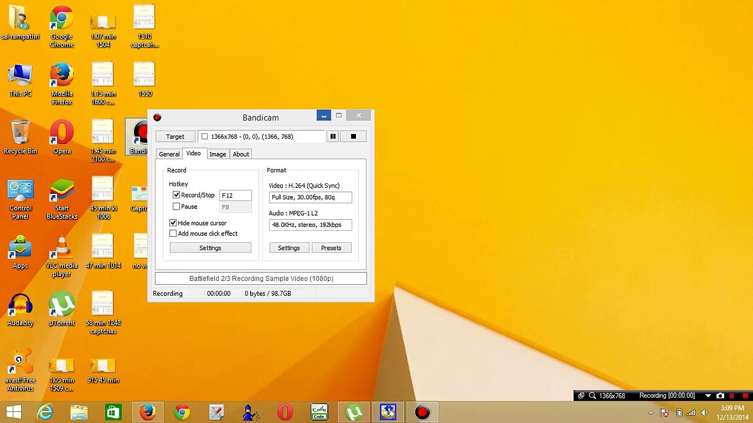Image resolution: width=753 pixels, height=423 pixels.
Task: Click the Target button
Action: (175, 136)
